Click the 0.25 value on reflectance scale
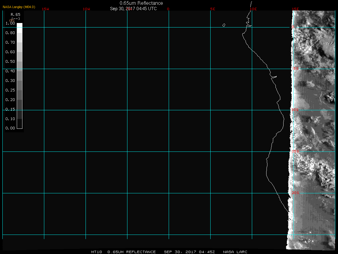338x254 pixels. coord(10,90)
